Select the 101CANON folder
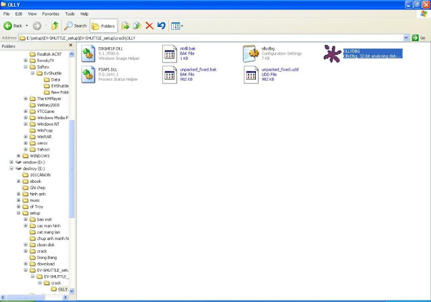The height and width of the screenshot is (302, 431). pyautogui.click(x=36, y=175)
